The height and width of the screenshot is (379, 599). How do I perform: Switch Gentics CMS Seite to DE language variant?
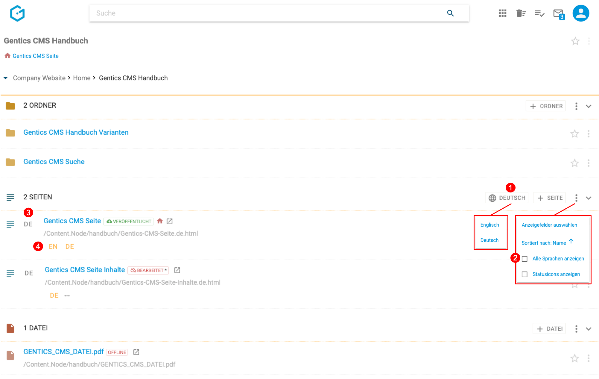tap(70, 246)
